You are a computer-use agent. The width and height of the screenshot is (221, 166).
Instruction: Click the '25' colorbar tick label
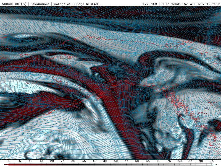point(63,161)
